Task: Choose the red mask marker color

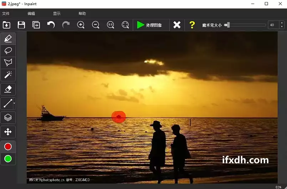Action: point(8,147)
